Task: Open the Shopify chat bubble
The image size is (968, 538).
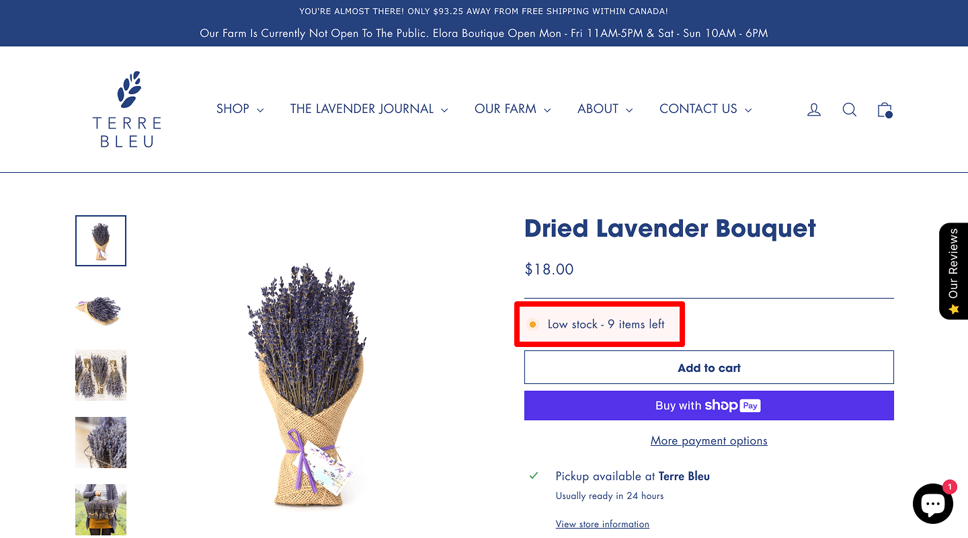Action: pos(933,503)
